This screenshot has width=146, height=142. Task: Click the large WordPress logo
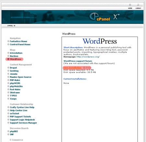click(x=100, y=41)
